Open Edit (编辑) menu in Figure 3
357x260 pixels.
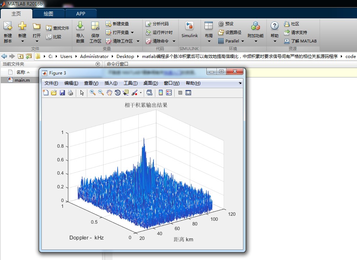tap(71, 83)
